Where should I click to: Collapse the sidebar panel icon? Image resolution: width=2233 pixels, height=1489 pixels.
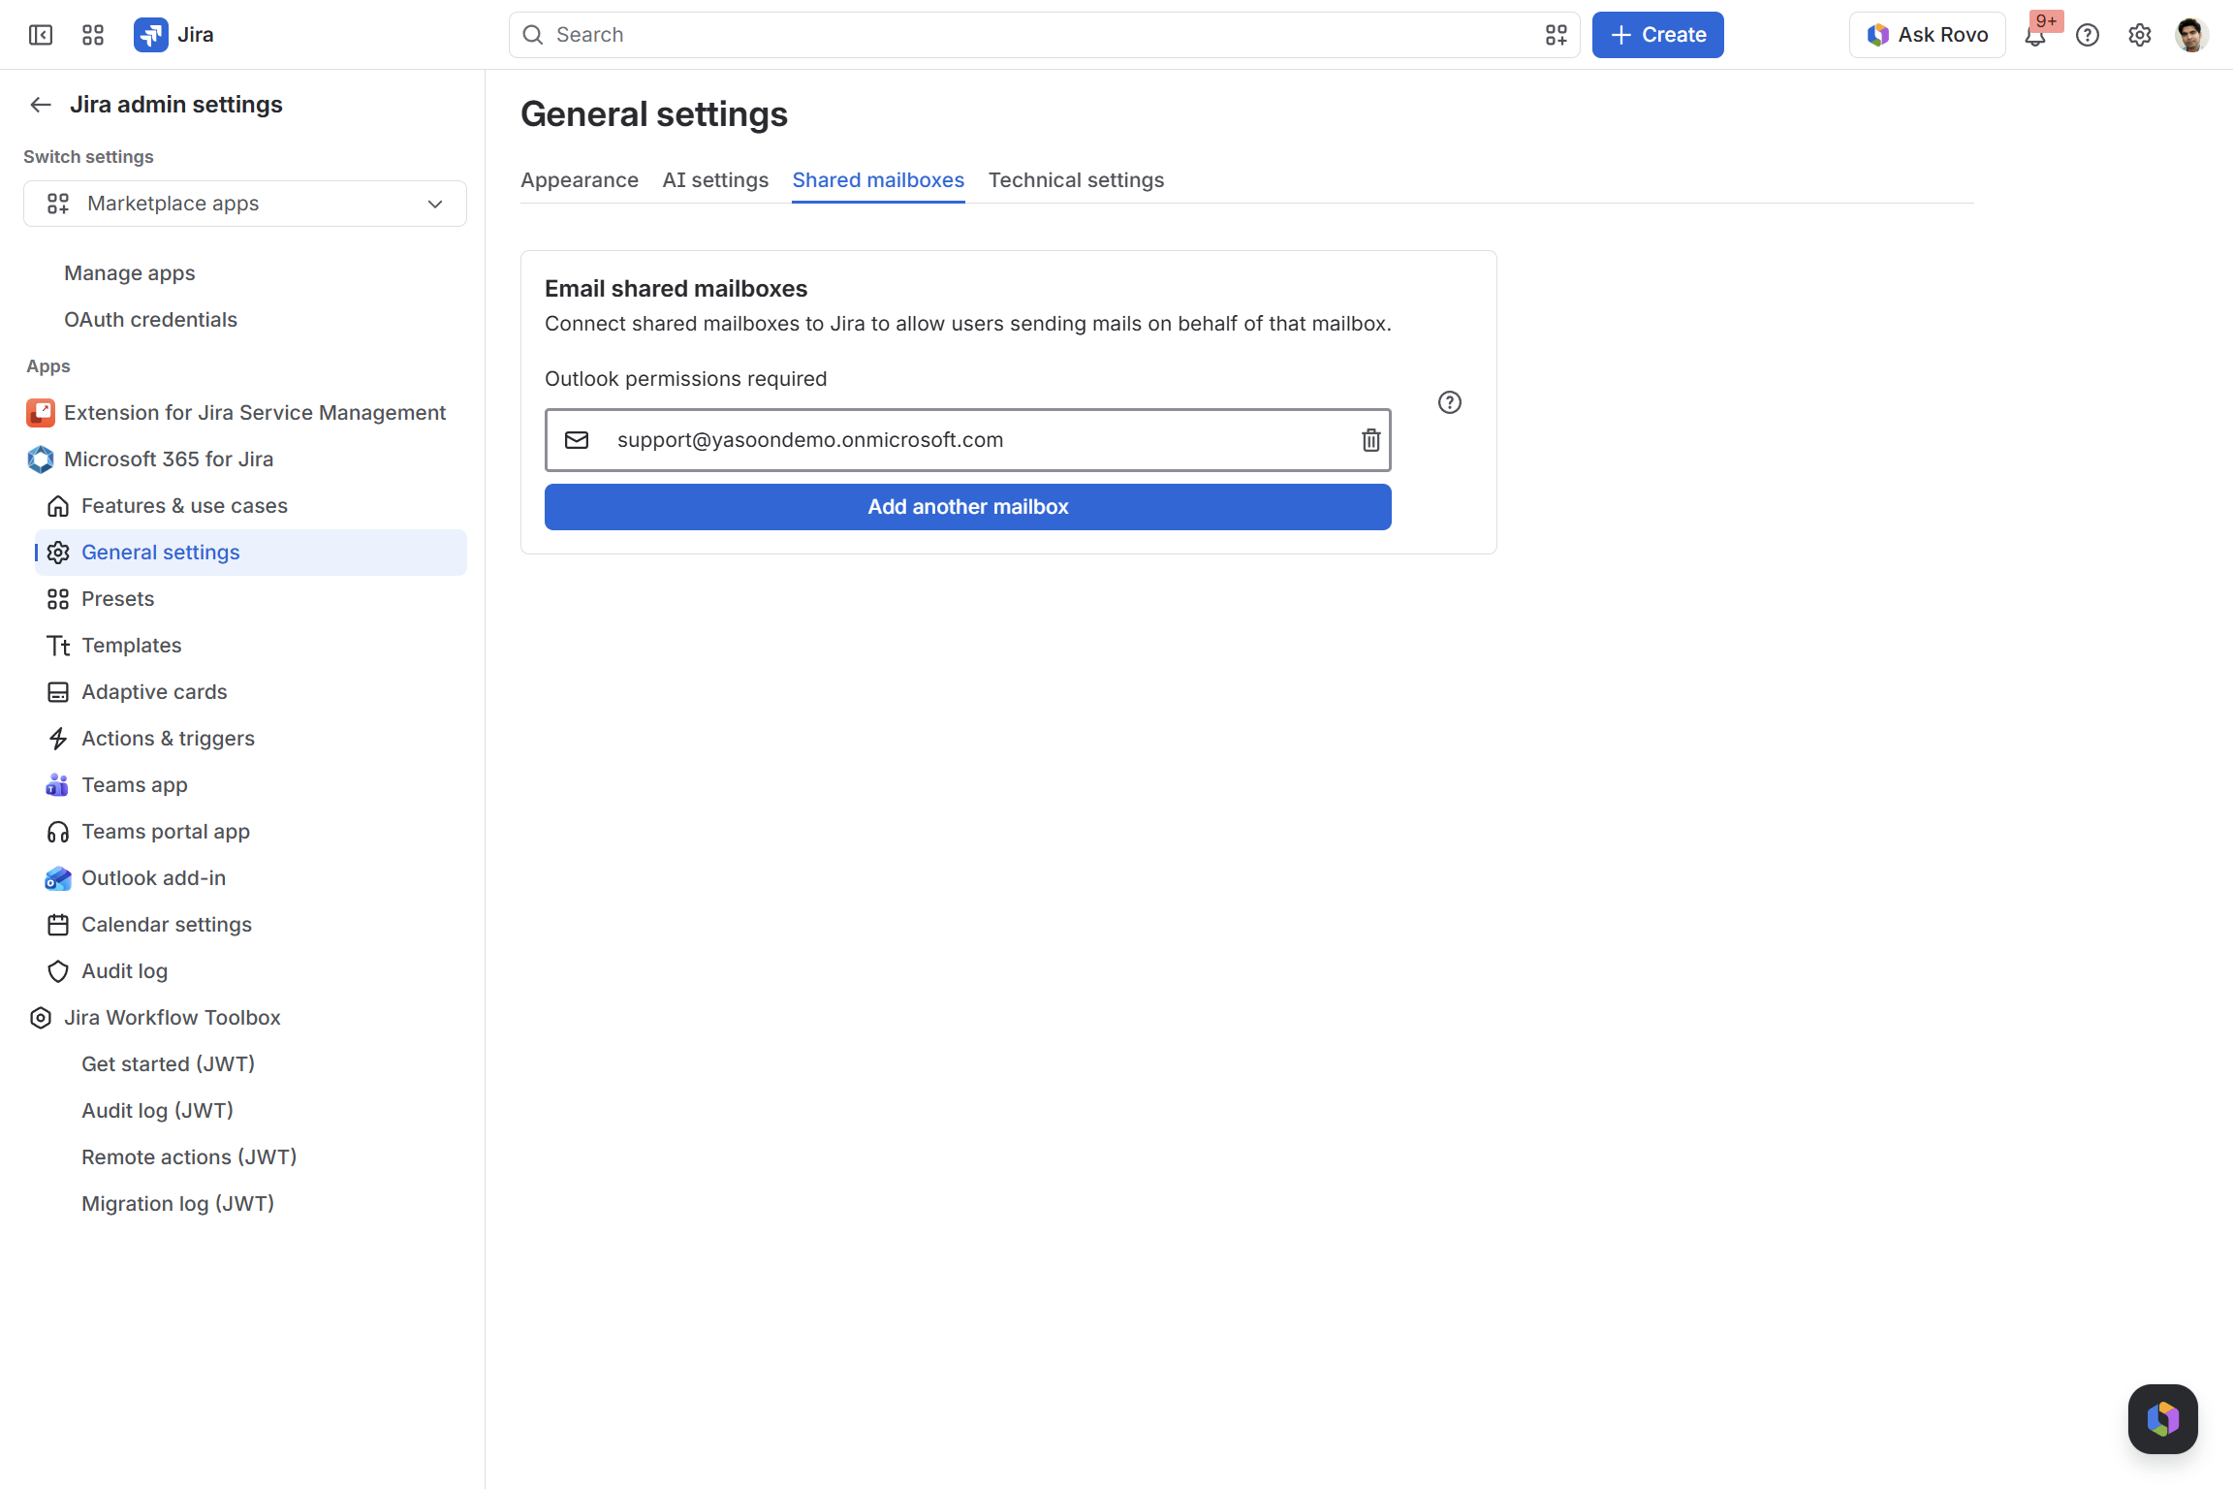[41, 35]
